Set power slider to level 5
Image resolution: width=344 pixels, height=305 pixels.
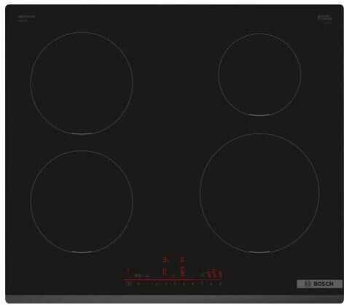pyautogui.click(x=184, y=284)
